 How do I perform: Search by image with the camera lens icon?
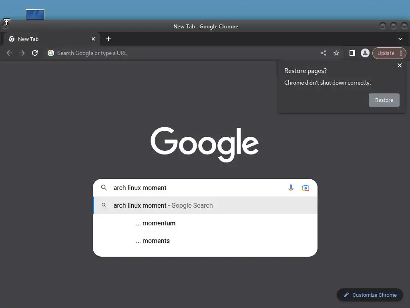(x=305, y=188)
